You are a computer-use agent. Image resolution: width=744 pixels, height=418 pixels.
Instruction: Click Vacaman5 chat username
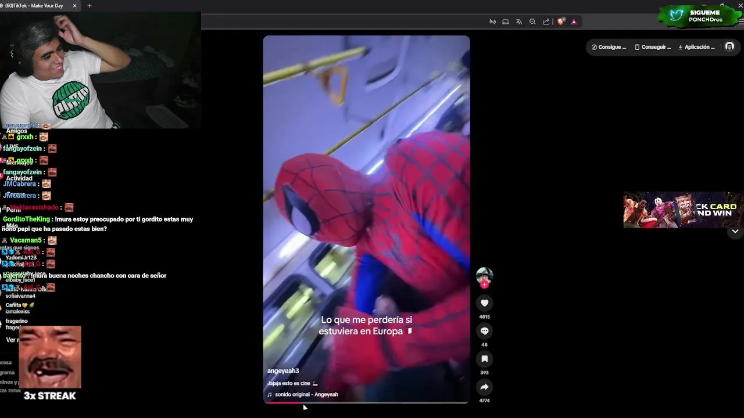26,240
